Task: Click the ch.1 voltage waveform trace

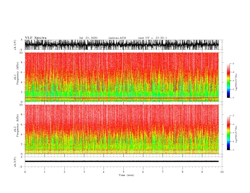Action: coord(122,45)
